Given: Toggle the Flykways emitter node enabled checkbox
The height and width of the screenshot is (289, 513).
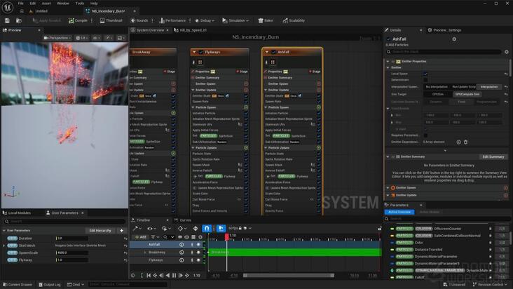Looking at the screenshot, I should (x=201, y=52).
